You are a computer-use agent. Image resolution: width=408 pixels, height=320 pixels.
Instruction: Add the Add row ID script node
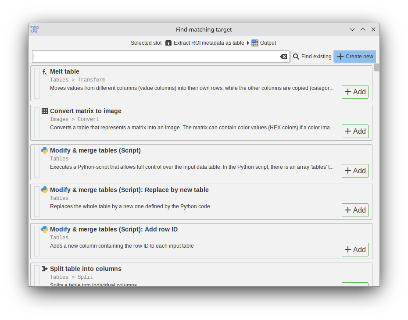(355, 250)
